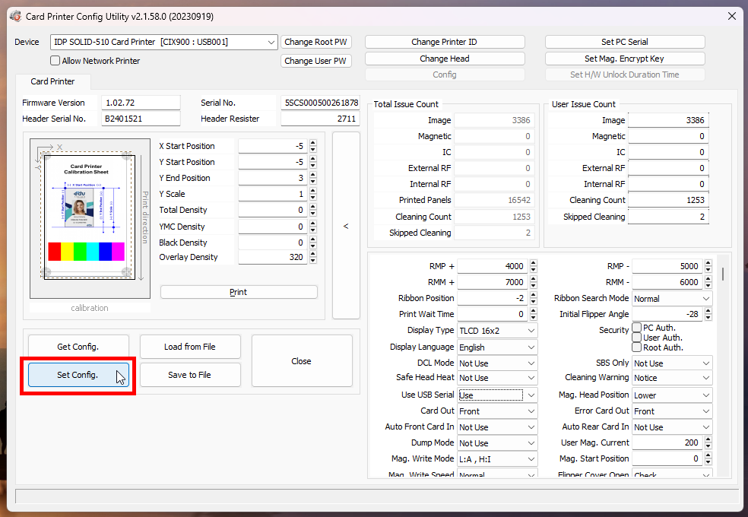Click the RMP - spinner
The width and height of the screenshot is (748, 517).
(x=708, y=266)
